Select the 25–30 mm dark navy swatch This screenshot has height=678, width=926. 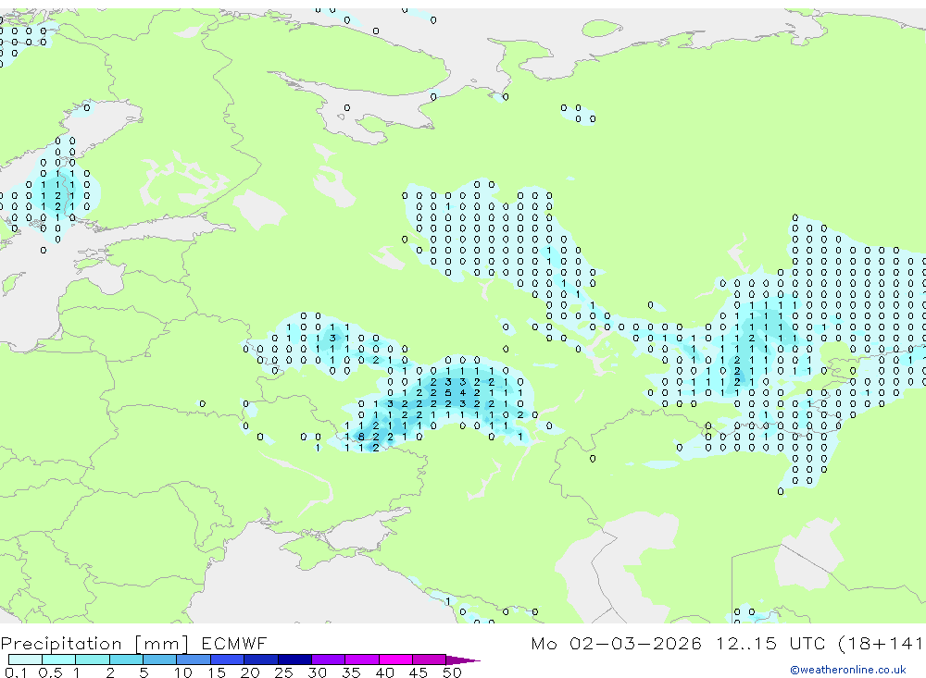(x=294, y=660)
